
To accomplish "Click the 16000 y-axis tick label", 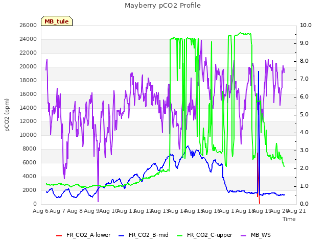I will point(28,94).
